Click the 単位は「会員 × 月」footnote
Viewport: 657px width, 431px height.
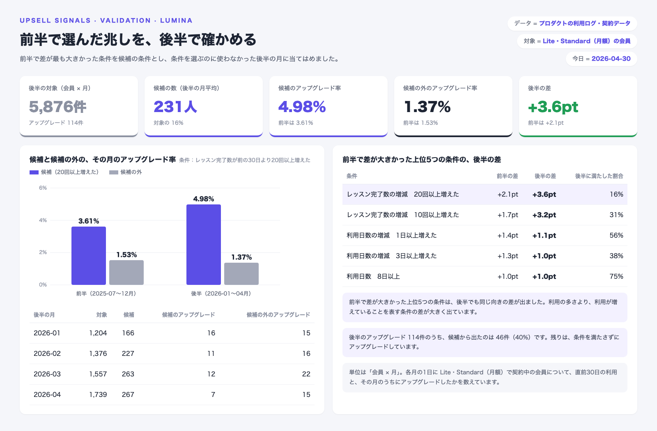click(485, 377)
